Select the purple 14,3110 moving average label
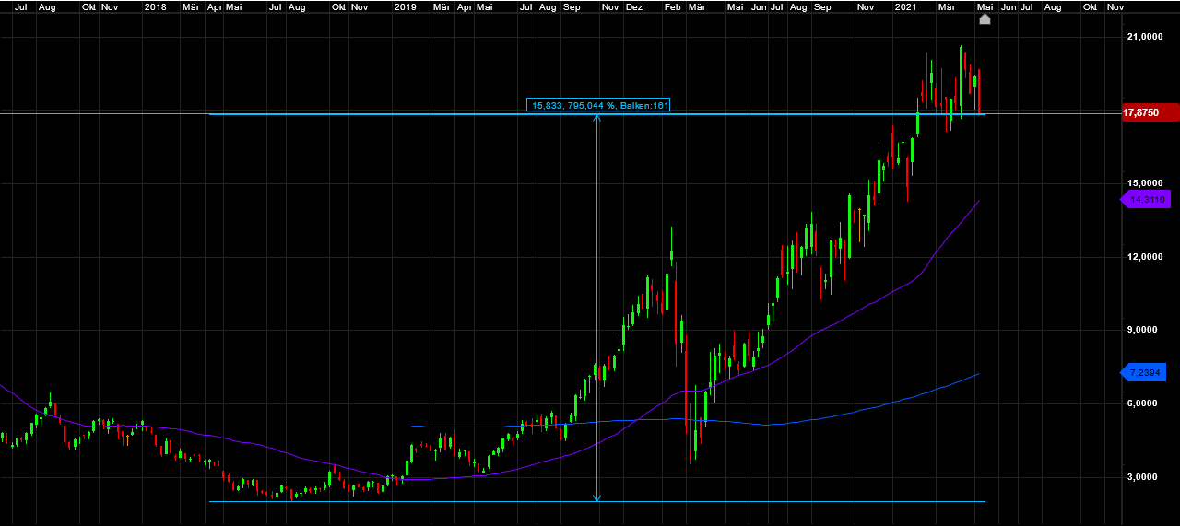 click(x=1144, y=199)
